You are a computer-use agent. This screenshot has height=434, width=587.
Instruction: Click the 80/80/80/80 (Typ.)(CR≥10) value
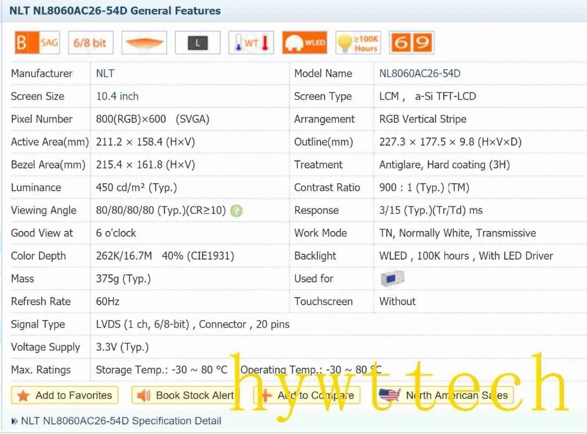point(161,210)
